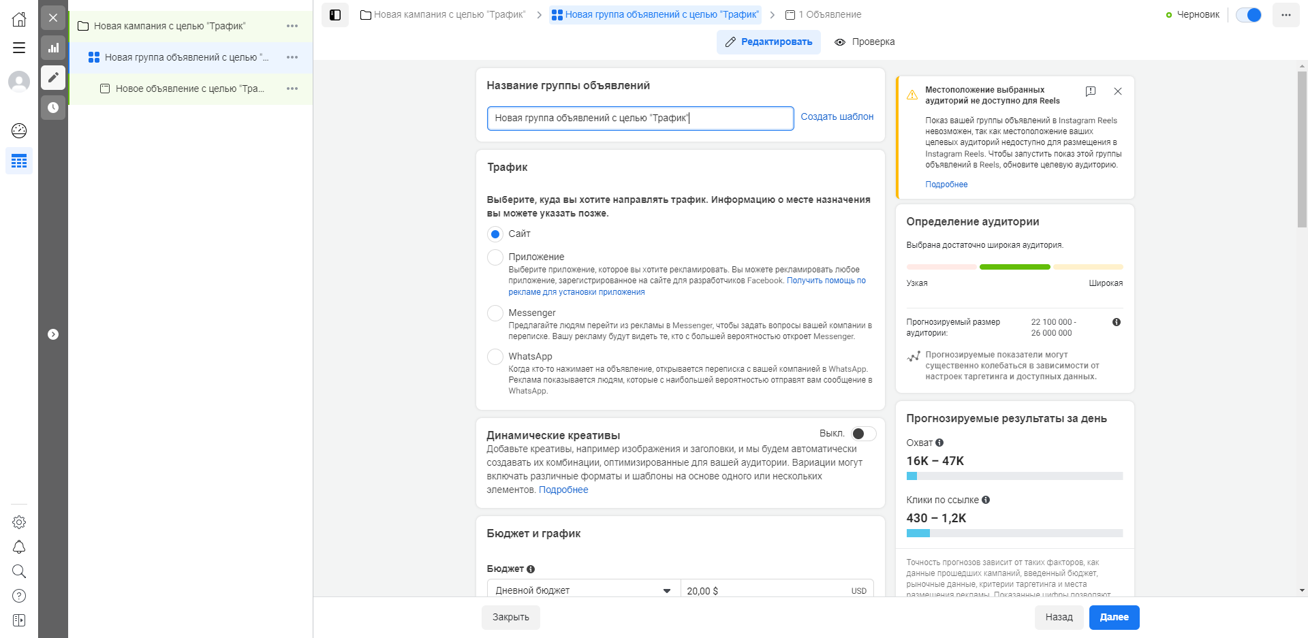Switch to the Проверка tab
The height and width of the screenshot is (638, 1308).
865,42
